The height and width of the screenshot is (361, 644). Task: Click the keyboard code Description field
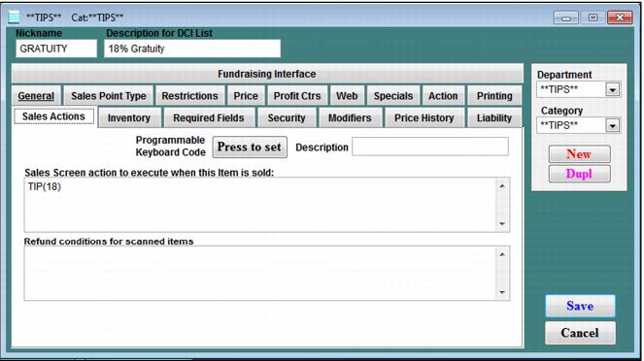430,147
